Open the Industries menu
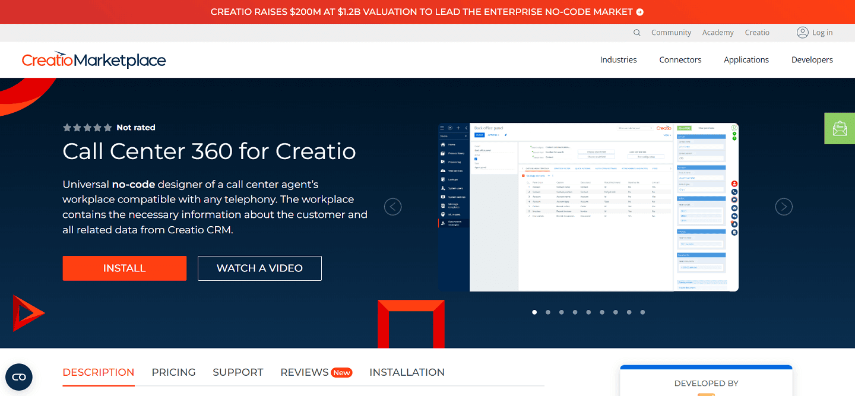The width and height of the screenshot is (855, 396). pos(618,59)
